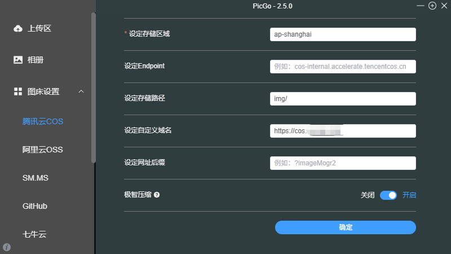The height and width of the screenshot is (254, 451).
Task: Toggle the 极智压缩 switch
Action: point(388,195)
